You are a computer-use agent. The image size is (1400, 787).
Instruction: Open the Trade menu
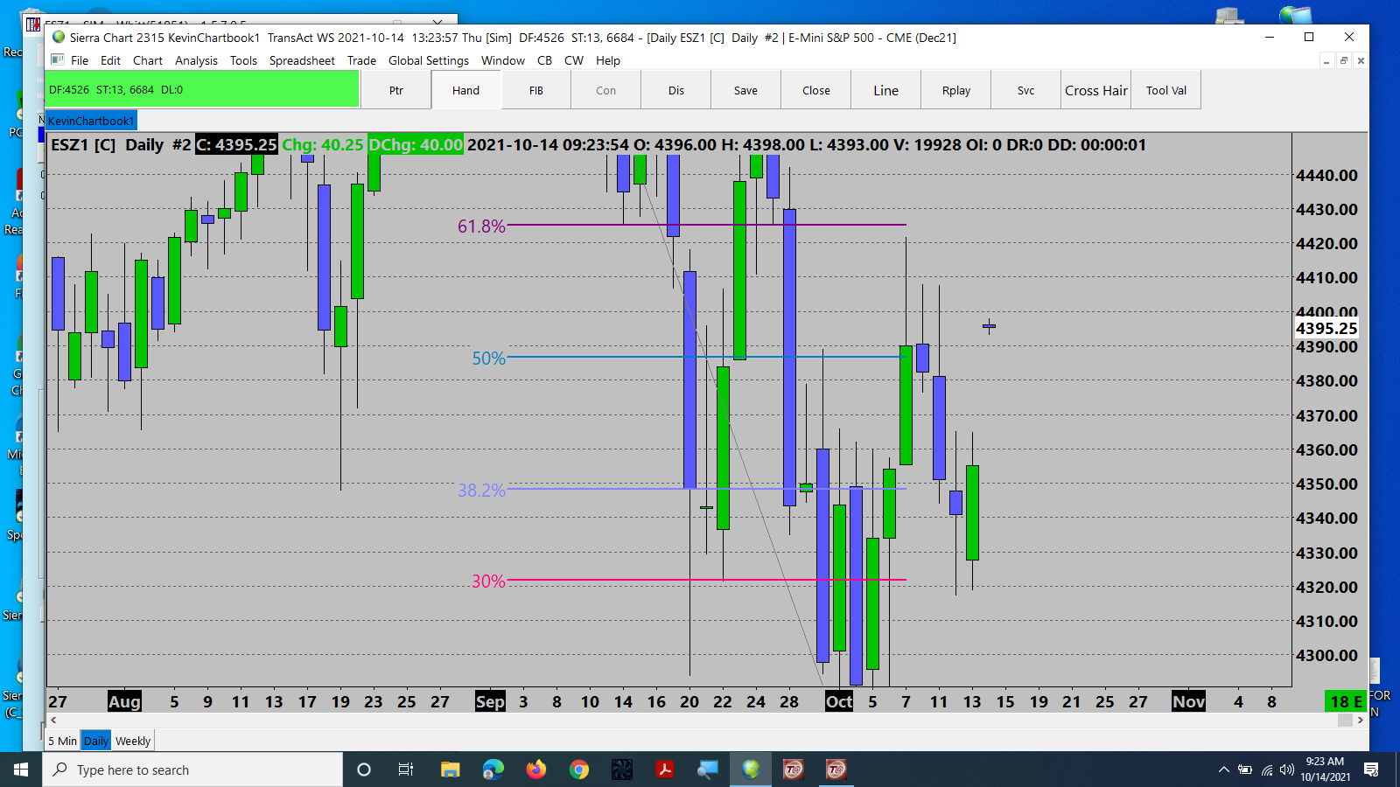361,60
